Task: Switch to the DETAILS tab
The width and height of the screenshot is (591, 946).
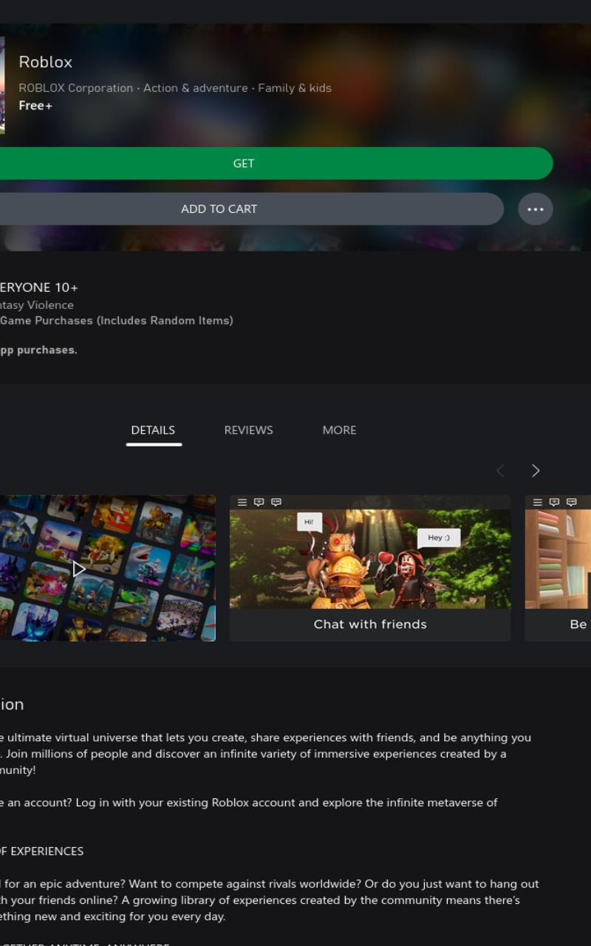Action: click(x=153, y=430)
